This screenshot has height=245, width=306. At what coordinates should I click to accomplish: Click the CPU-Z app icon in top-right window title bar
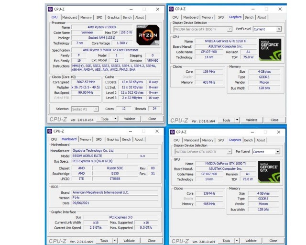point(171,9)
